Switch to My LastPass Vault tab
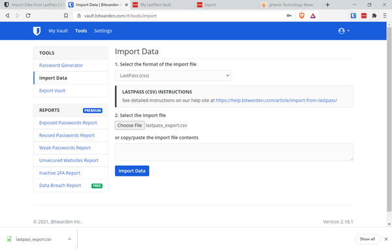Screen dimensions: 392x251 tap(162, 5)
